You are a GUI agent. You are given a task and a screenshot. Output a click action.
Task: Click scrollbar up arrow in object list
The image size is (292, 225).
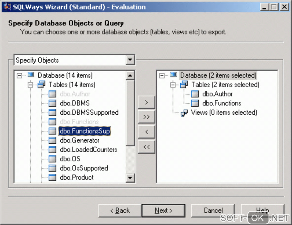point(130,75)
